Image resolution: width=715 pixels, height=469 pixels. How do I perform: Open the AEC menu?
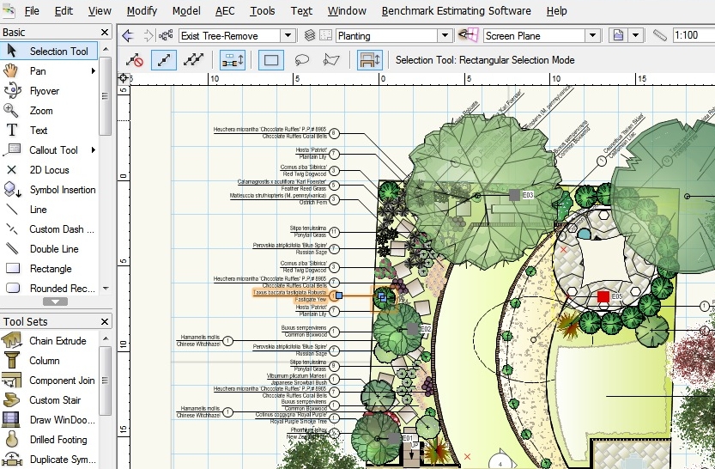[x=225, y=11]
